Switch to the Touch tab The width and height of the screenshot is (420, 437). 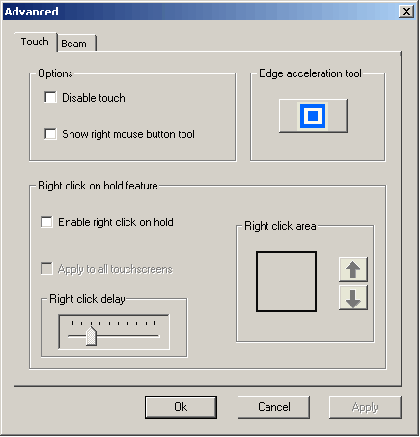[x=35, y=42]
